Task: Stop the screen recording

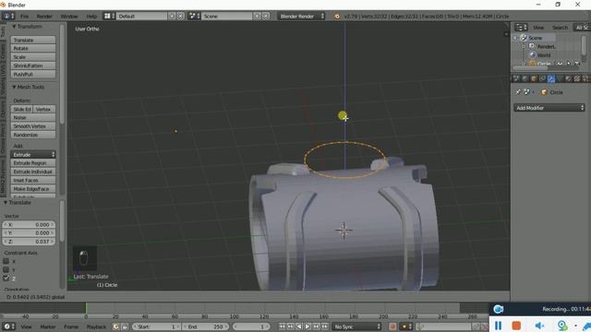Action: tap(516, 326)
